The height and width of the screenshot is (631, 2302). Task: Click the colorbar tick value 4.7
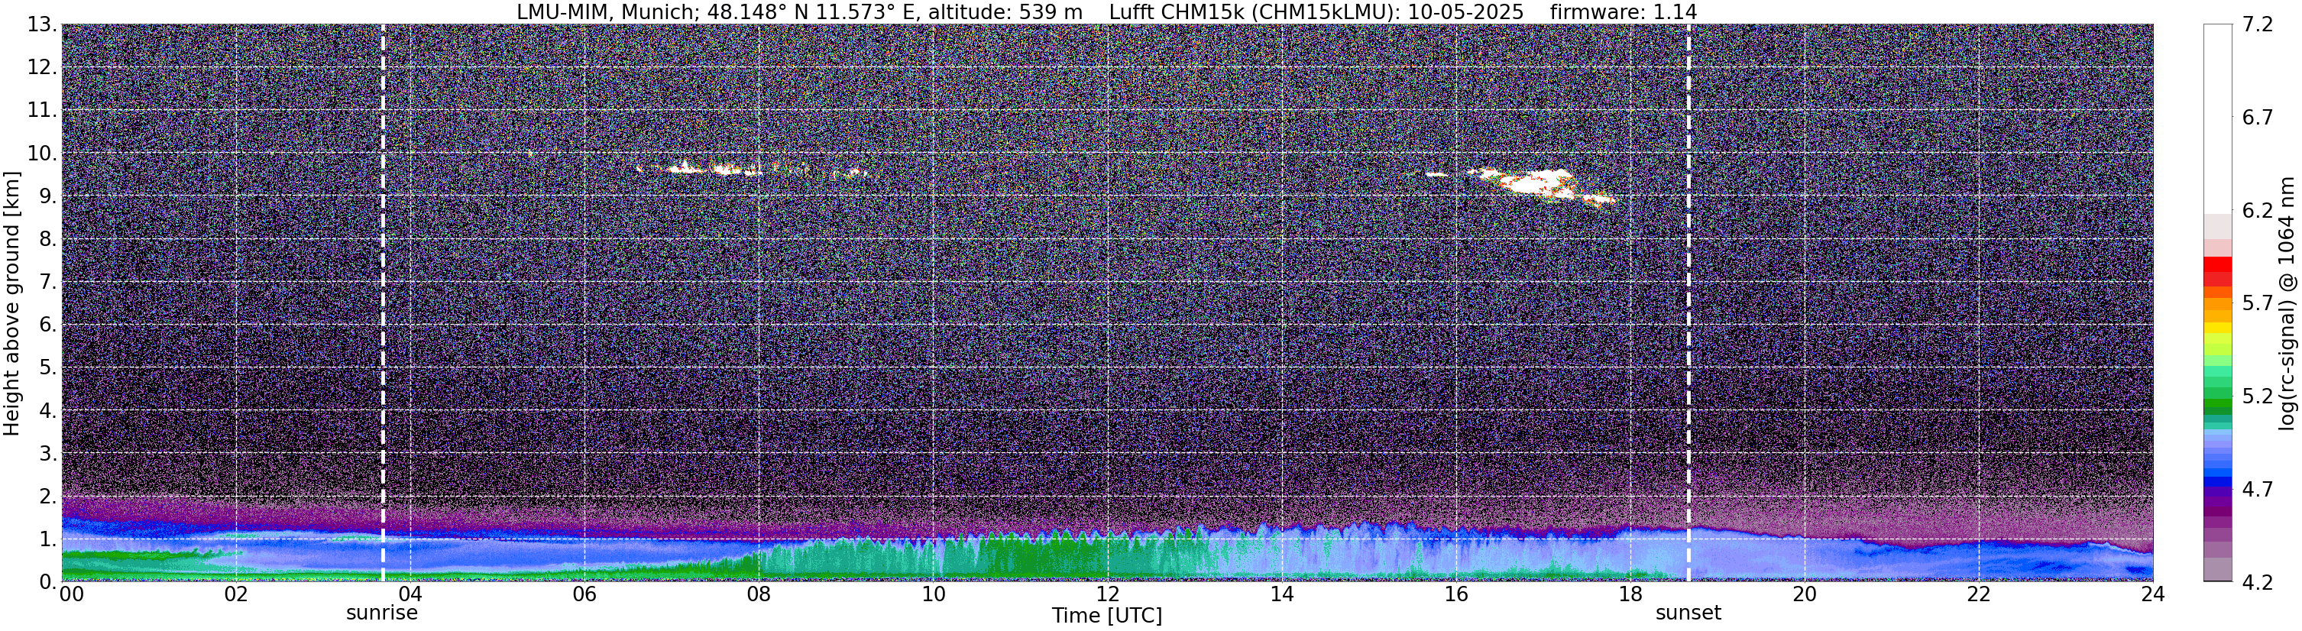pos(2258,490)
